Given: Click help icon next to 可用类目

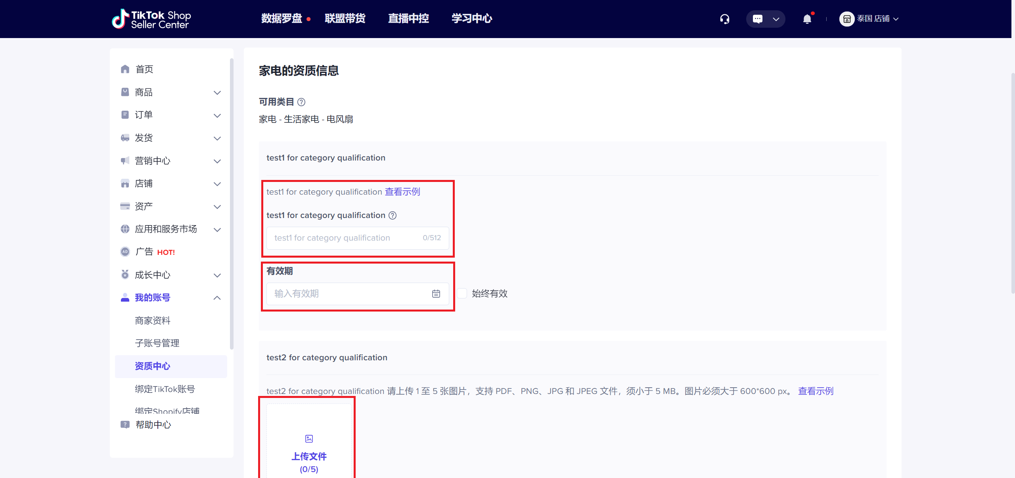Looking at the screenshot, I should coord(301,102).
